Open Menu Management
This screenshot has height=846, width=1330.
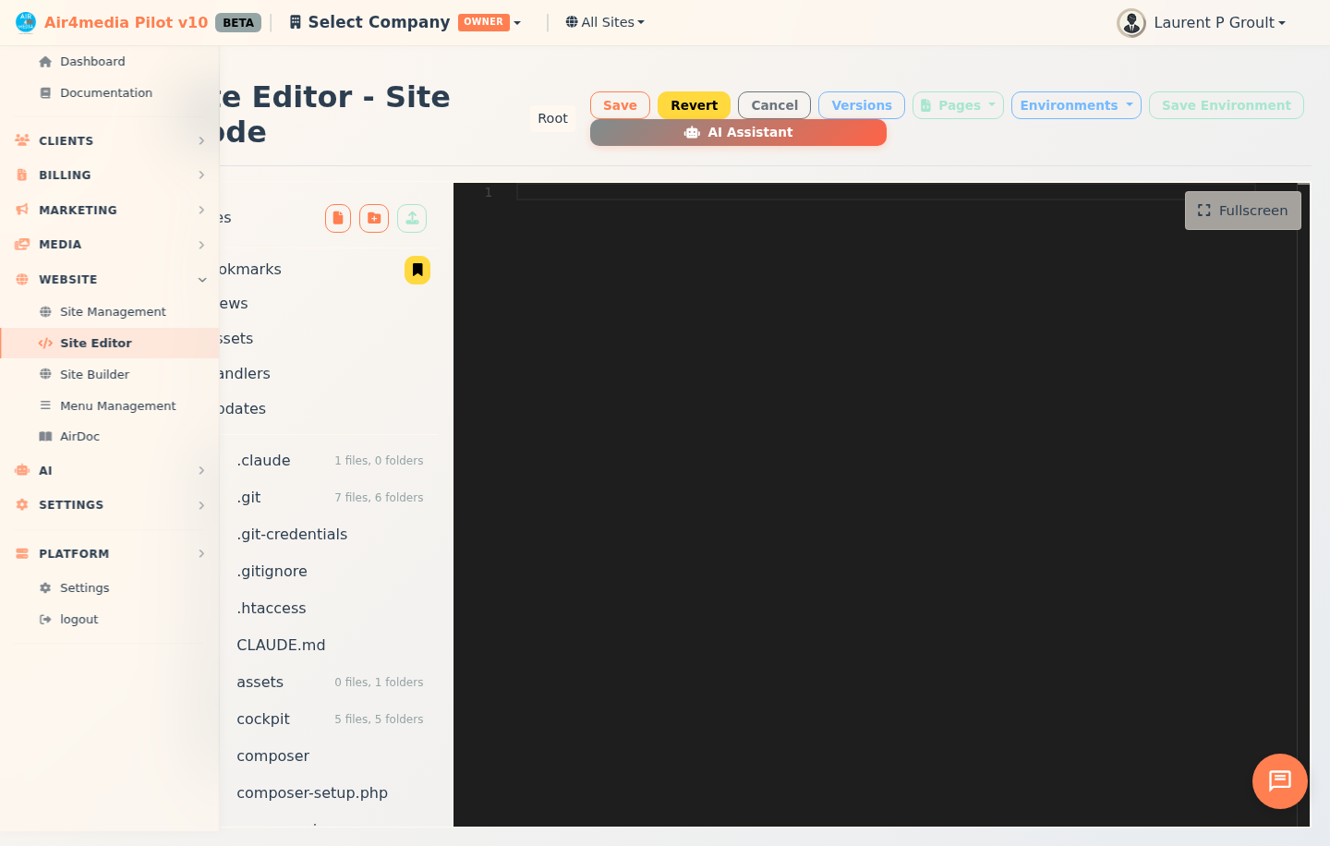118,405
